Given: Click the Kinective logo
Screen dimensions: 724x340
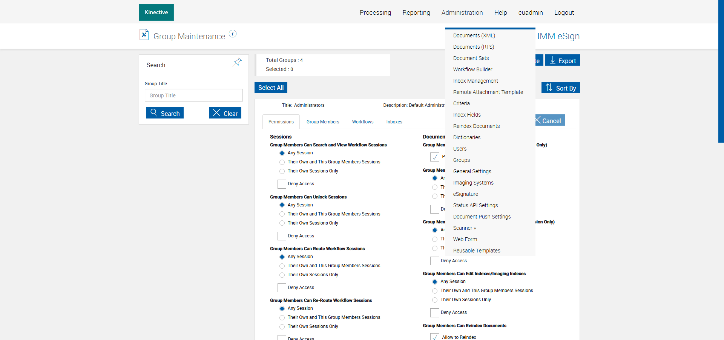Looking at the screenshot, I should pyautogui.click(x=156, y=12).
